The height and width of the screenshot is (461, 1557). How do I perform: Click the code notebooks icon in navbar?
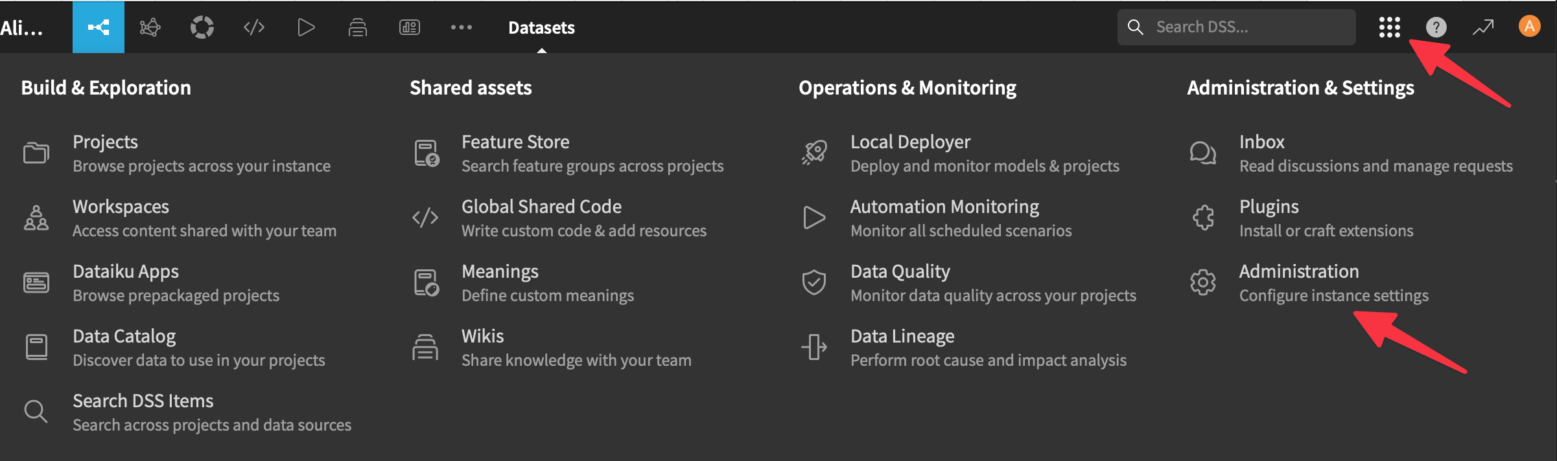tap(253, 27)
